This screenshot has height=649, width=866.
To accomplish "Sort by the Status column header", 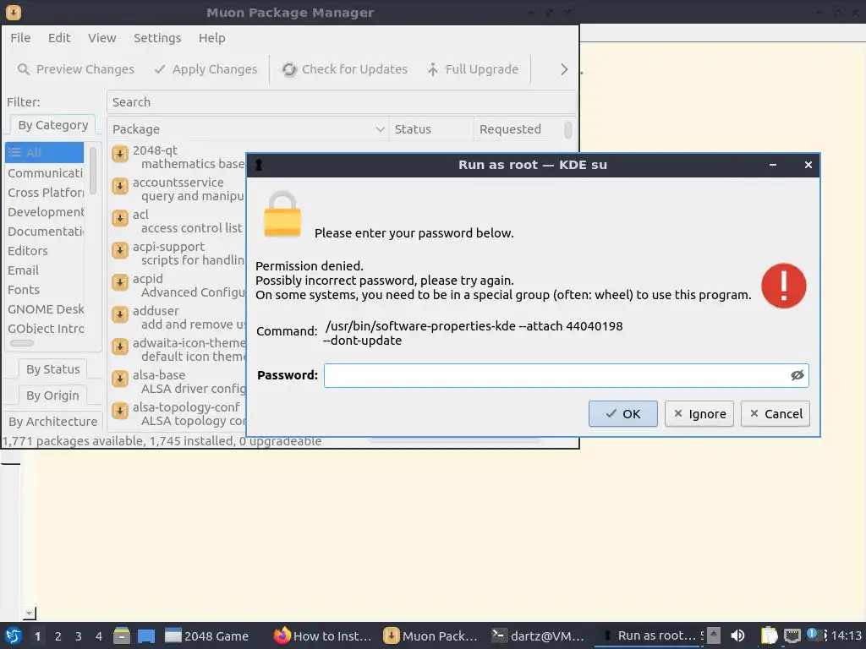I will [431, 129].
